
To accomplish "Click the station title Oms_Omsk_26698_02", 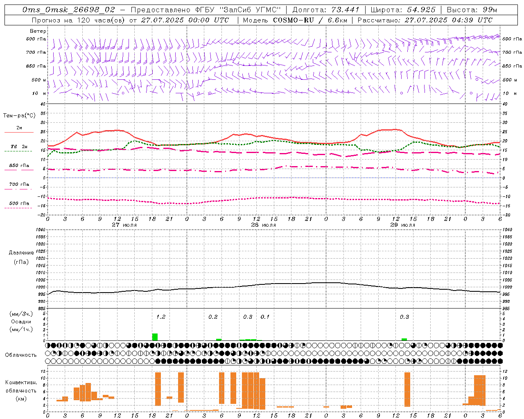I will [69, 10].
